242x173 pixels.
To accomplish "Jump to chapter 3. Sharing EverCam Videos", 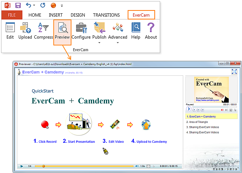I will (202, 127).
